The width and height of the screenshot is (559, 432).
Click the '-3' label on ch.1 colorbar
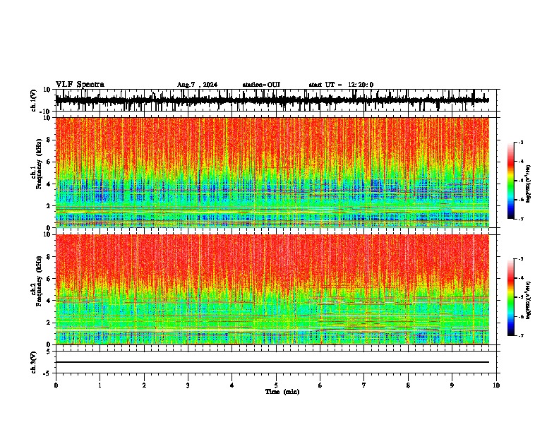[x=520, y=142]
